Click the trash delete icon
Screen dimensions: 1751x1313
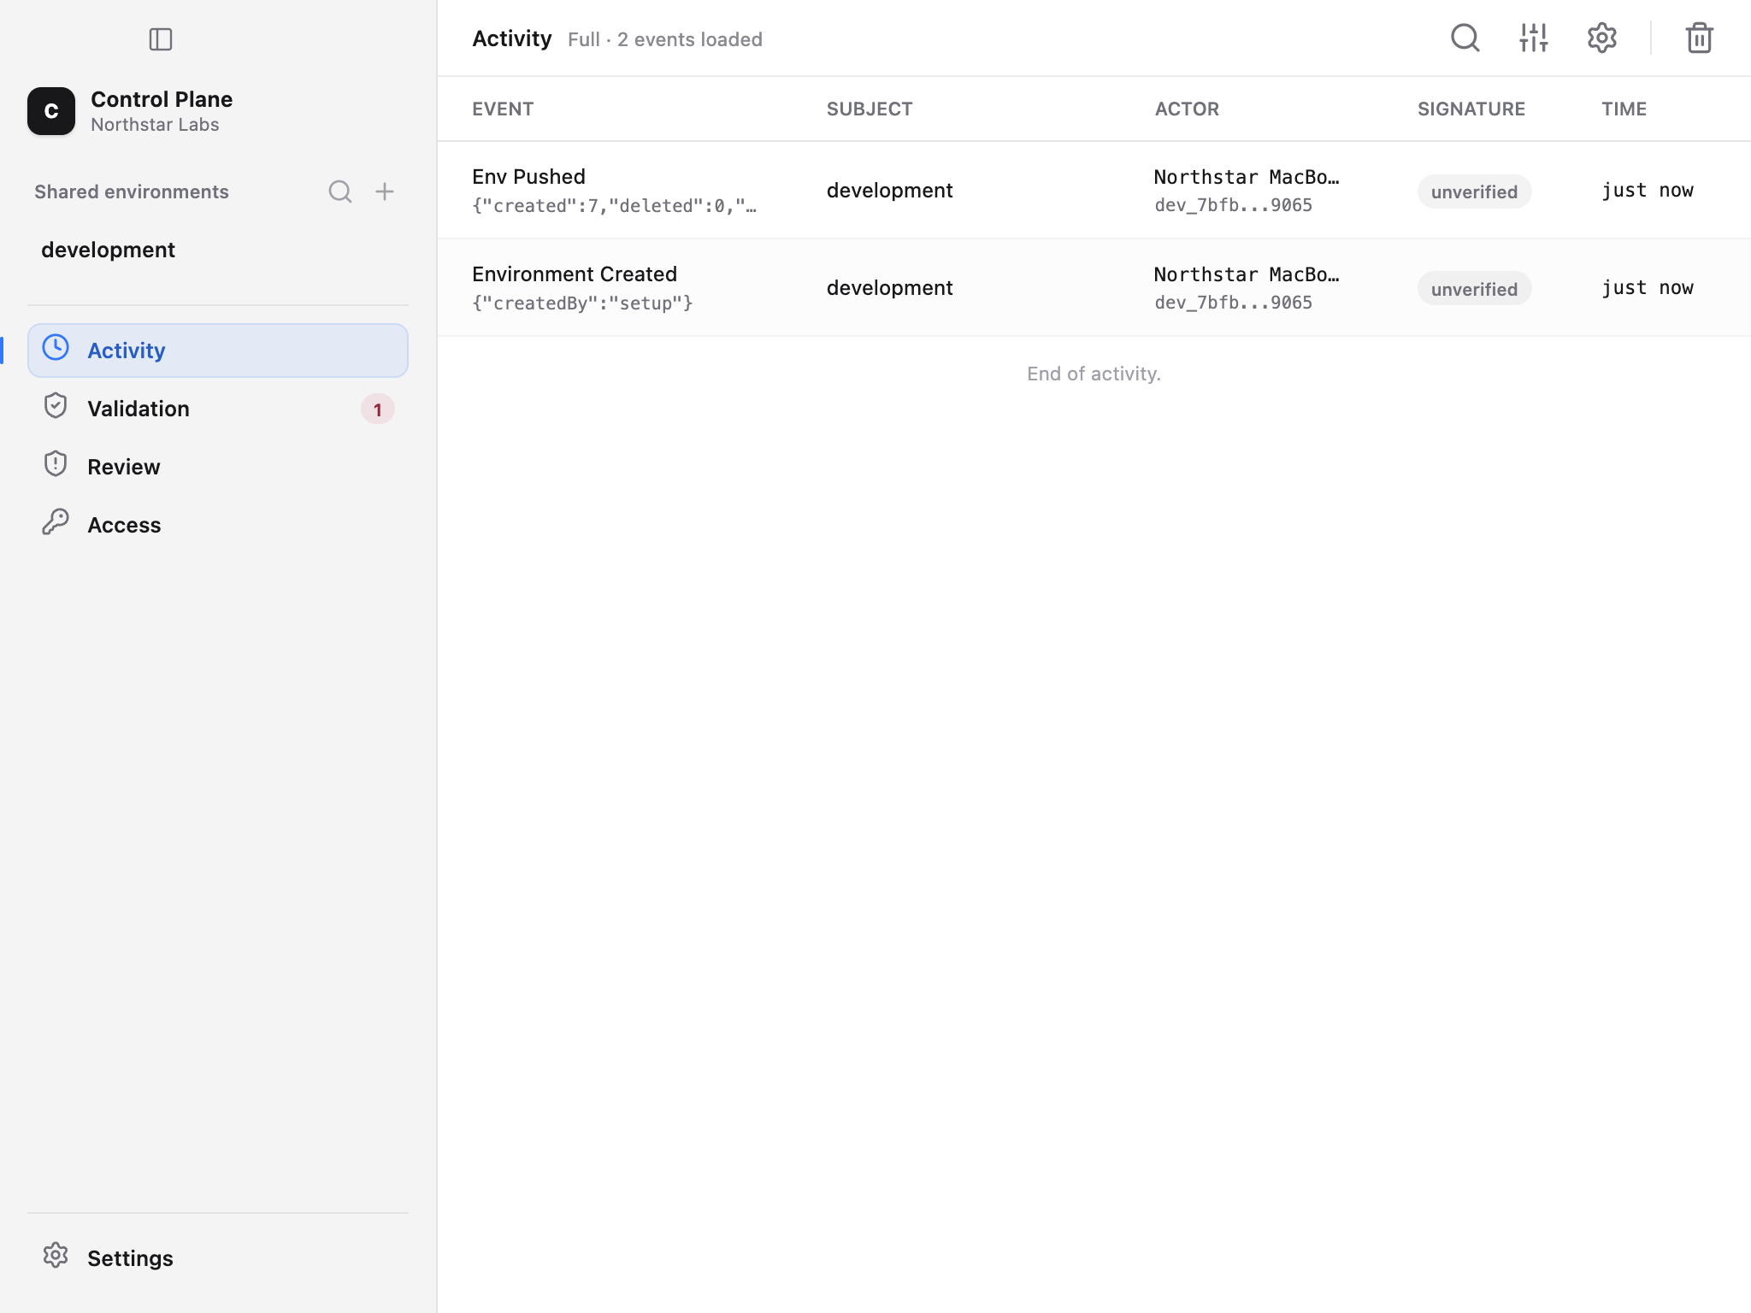tap(1699, 38)
